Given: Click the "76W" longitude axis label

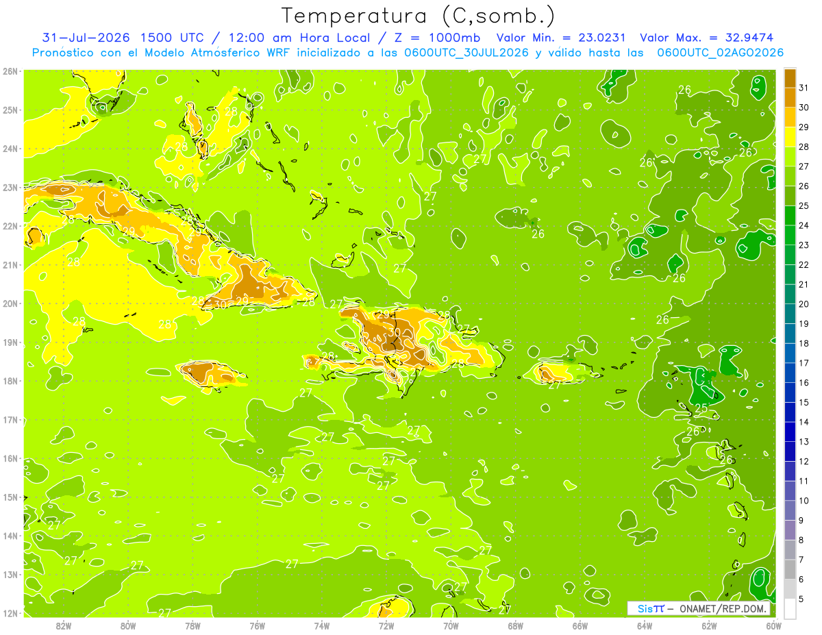Looking at the screenshot, I should coord(257,625).
